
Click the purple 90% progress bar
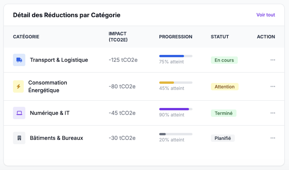(176, 109)
